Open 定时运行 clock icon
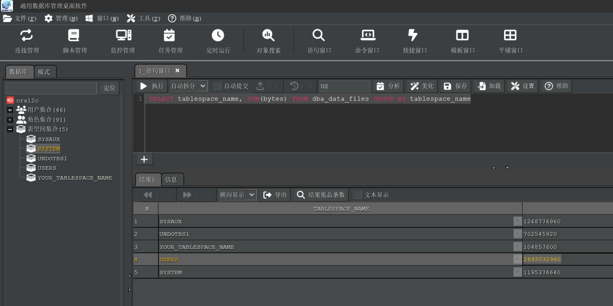Viewport: 613px width, 306px height. point(218,36)
